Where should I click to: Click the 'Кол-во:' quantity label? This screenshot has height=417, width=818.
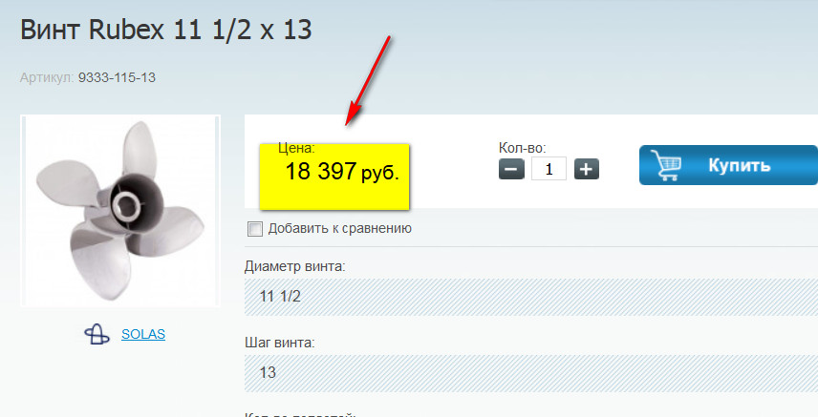pos(522,148)
